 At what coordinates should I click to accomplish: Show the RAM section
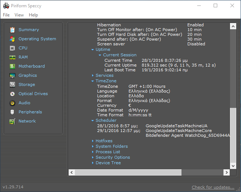click(x=23, y=57)
